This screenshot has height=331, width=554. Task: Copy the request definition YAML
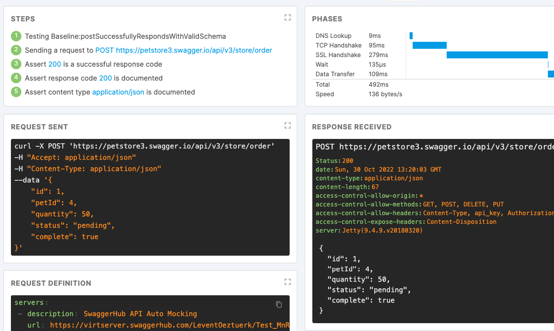(x=279, y=304)
